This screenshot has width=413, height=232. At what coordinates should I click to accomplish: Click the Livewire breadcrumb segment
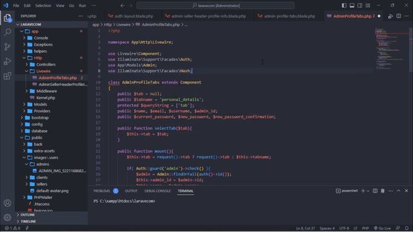(123, 24)
